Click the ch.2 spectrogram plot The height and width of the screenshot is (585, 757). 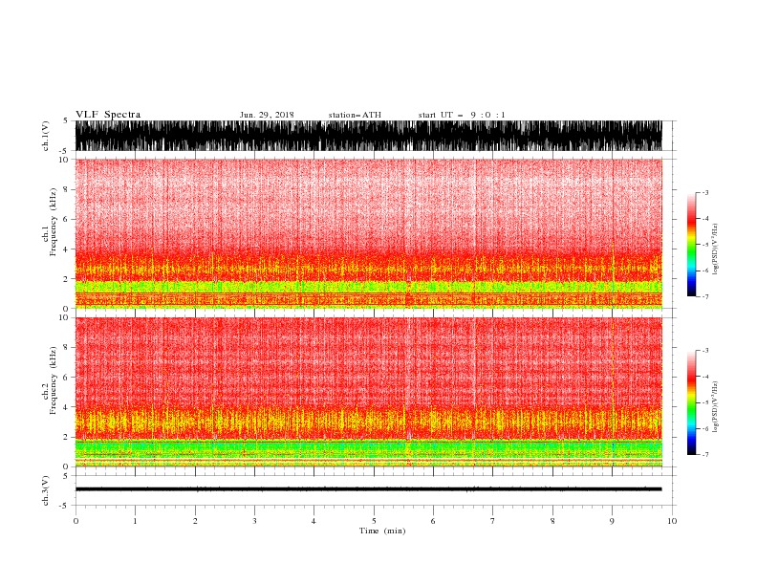point(368,392)
